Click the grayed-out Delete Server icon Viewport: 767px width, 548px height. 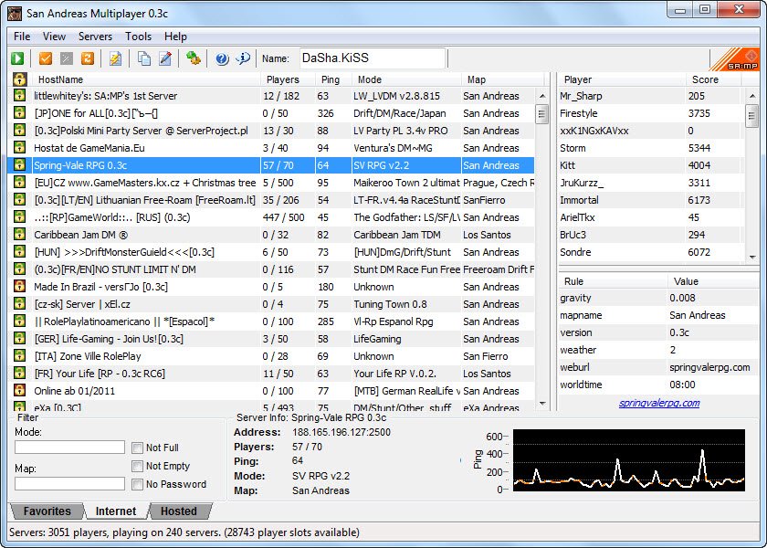point(67,58)
